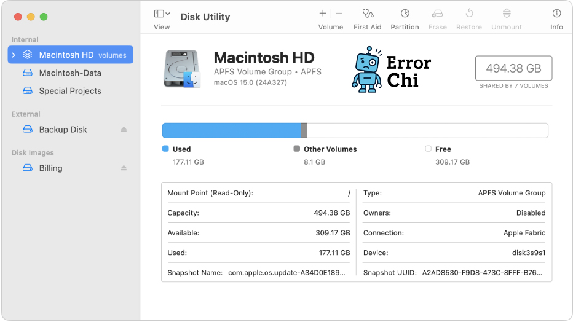The height and width of the screenshot is (322, 573).
Task: Click the Restore arrow icon
Action: tap(469, 14)
